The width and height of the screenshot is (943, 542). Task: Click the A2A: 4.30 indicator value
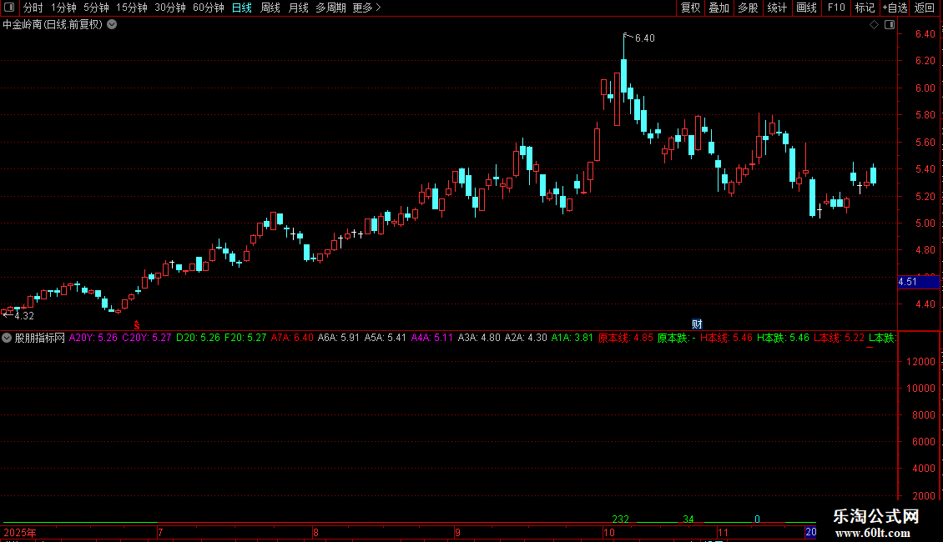[x=526, y=339]
